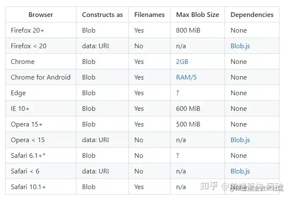The width and height of the screenshot is (290, 198).
Task: Click the 800 MiB cell
Action: coord(188,30)
